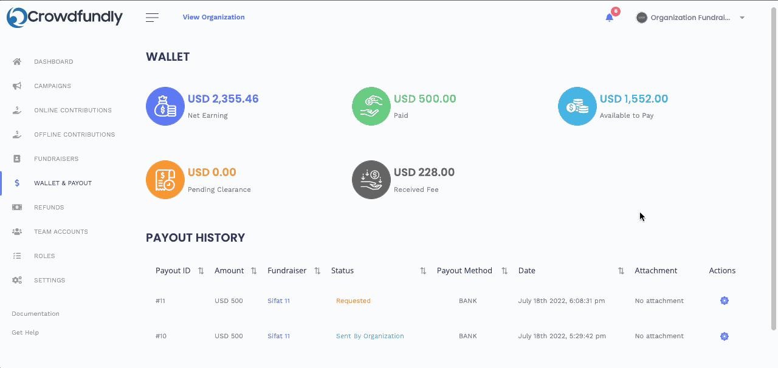The height and width of the screenshot is (368, 778).
Task: Click the Paid hand-with-coin icon
Action: point(371,106)
